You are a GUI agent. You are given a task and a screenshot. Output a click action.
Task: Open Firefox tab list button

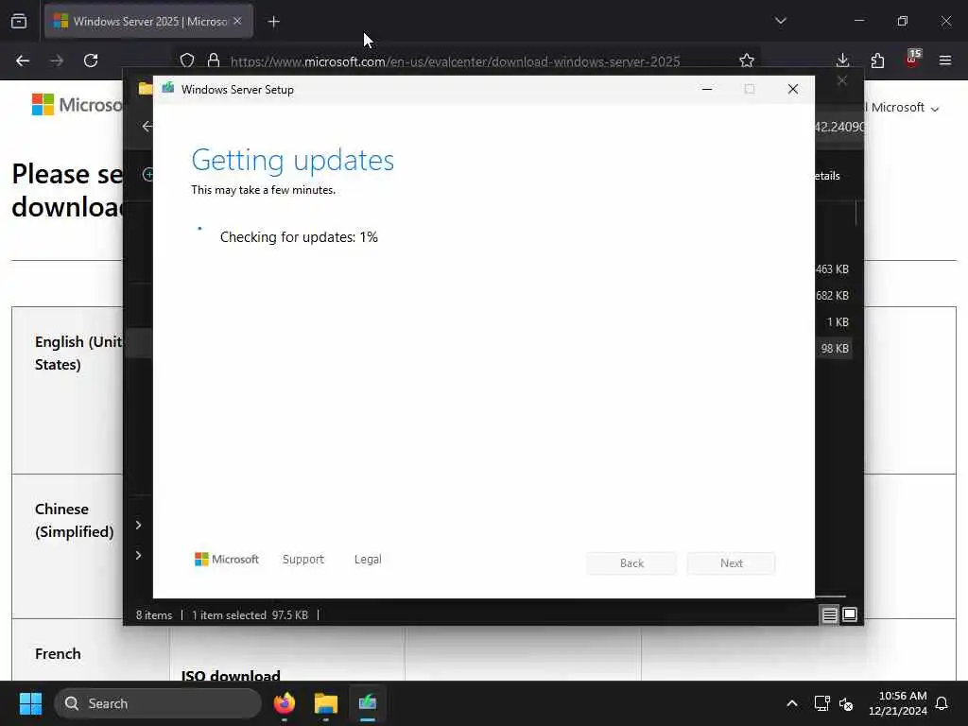[x=19, y=22]
